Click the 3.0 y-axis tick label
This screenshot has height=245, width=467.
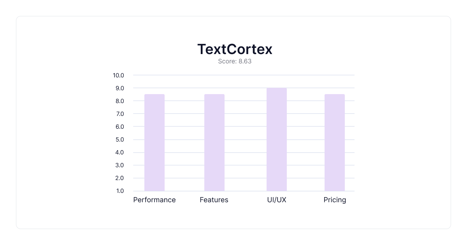click(119, 165)
